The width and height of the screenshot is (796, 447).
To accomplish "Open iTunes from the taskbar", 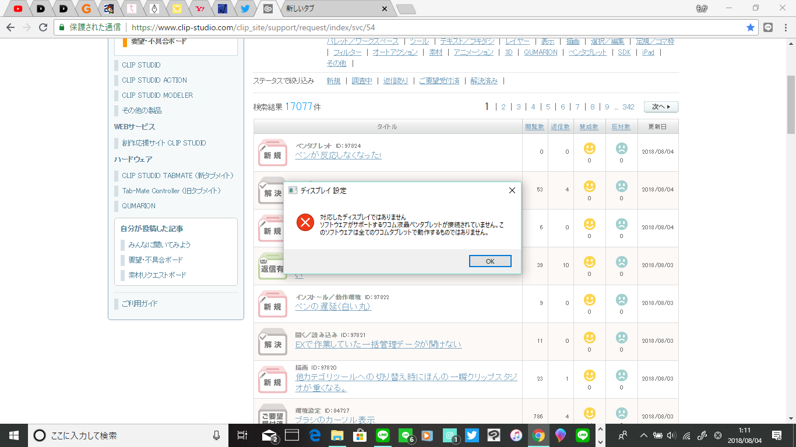I will pyautogui.click(x=516, y=435).
